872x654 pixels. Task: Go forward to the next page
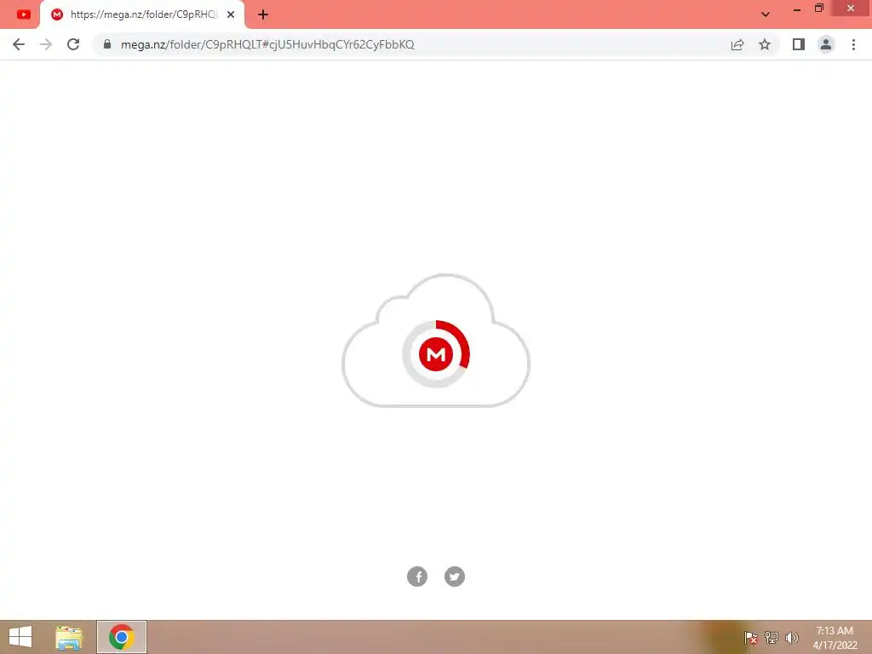click(x=46, y=44)
